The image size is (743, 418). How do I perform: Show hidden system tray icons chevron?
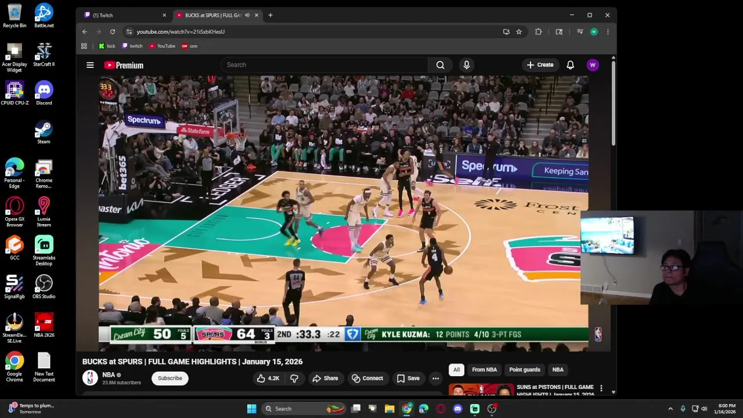pyautogui.click(x=670, y=409)
